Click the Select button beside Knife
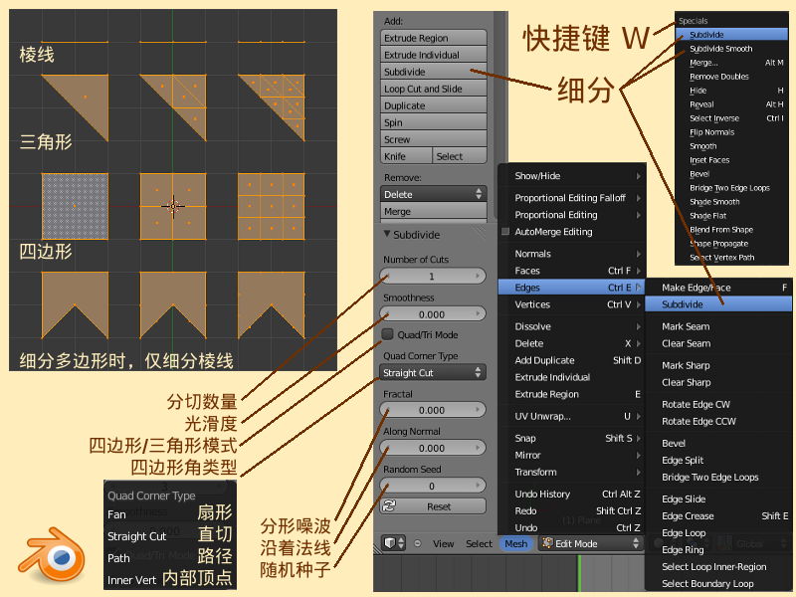The image size is (796, 597). [460, 156]
